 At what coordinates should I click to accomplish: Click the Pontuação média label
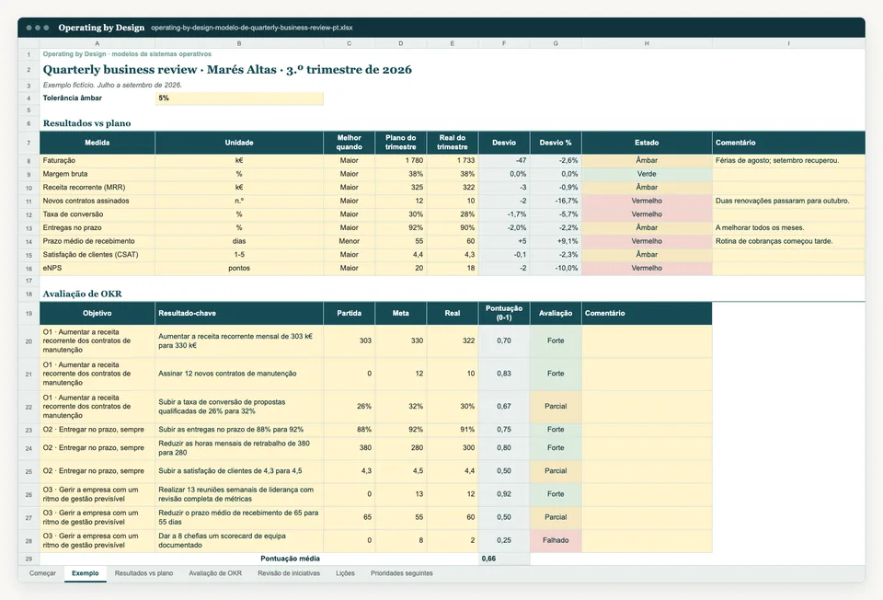click(x=290, y=559)
